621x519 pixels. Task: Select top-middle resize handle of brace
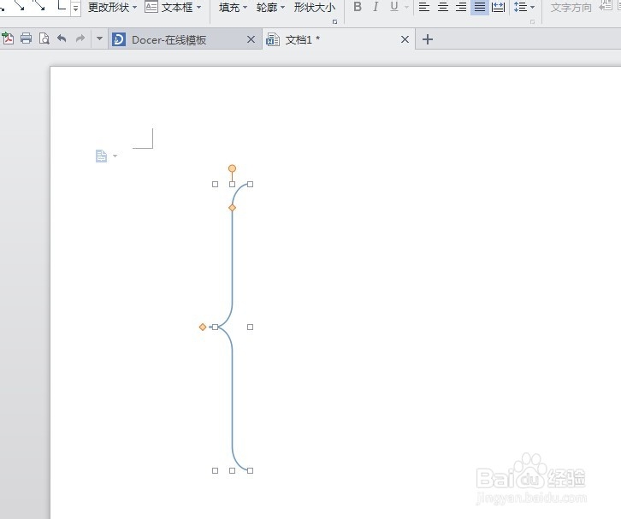(232, 184)
